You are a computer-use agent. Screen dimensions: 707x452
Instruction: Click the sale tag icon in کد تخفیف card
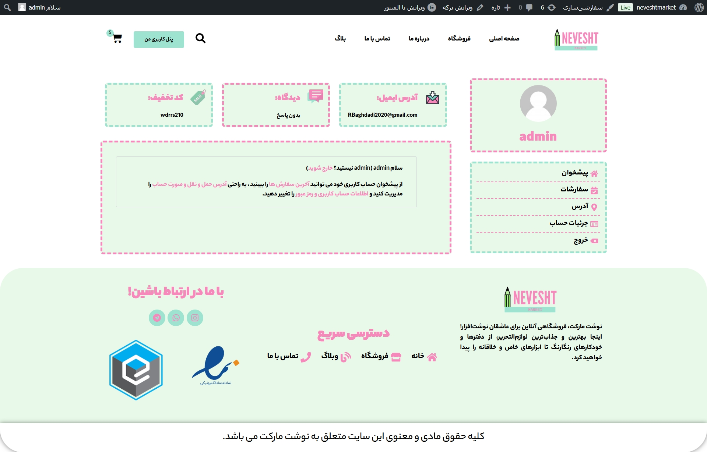[x=198, y=98]
